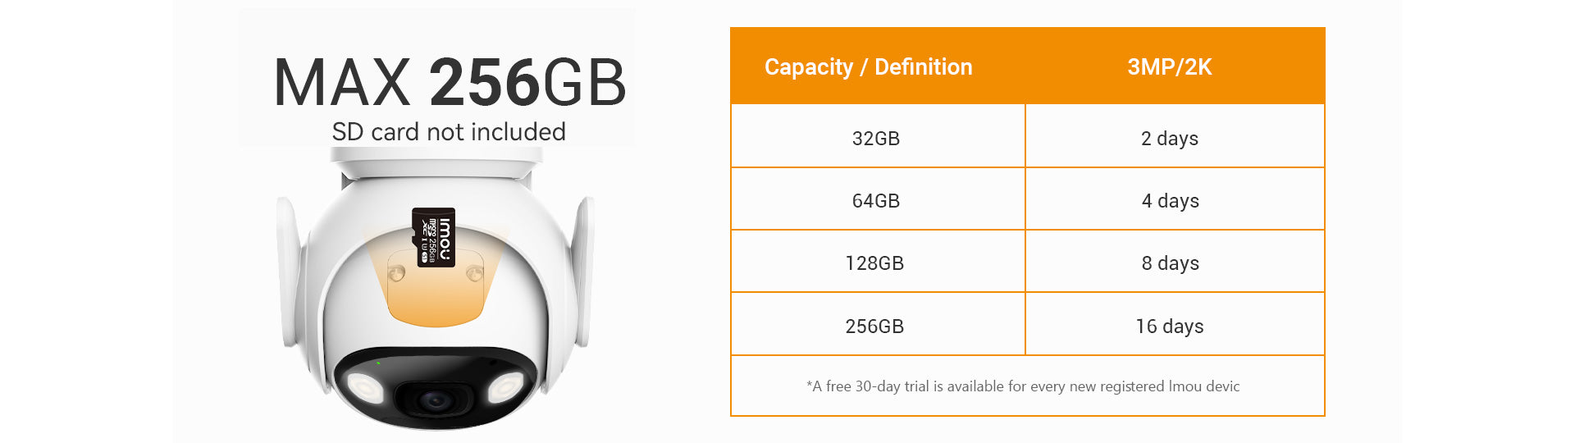Click the "2 days" cell

coord(1169,139)
